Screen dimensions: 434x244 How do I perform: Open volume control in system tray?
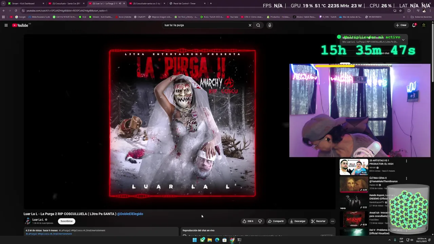(x=412, y=240)
